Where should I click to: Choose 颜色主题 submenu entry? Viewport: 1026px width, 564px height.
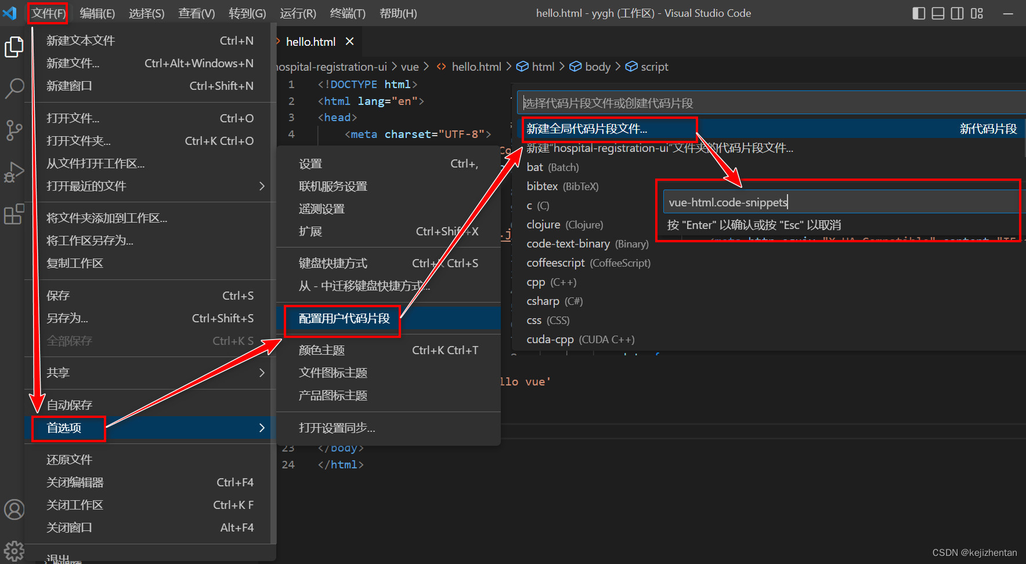(388, 350)
